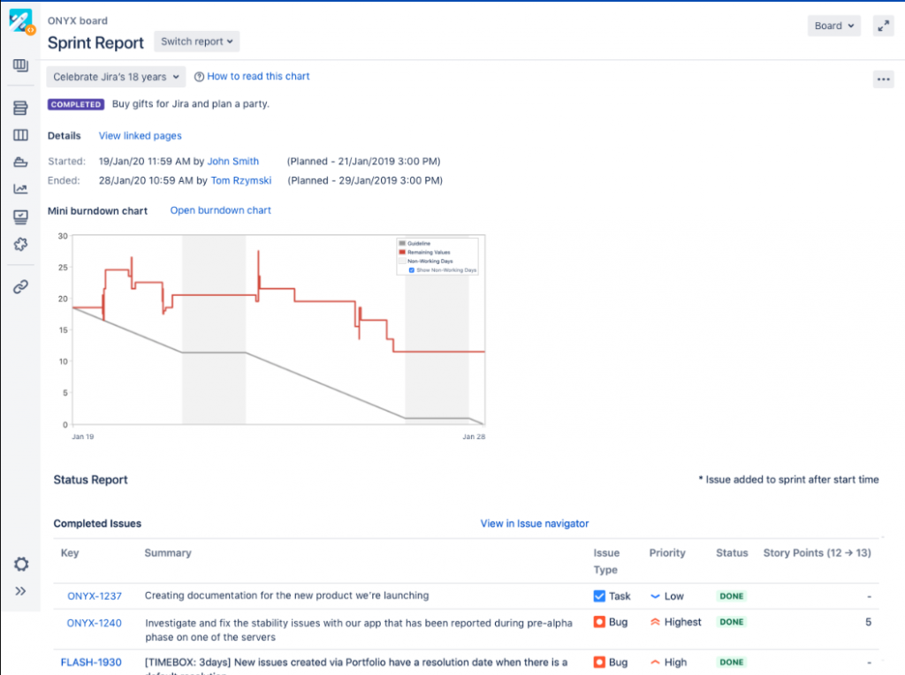Open the three-dot more actions menu

(x=883, y=79)
